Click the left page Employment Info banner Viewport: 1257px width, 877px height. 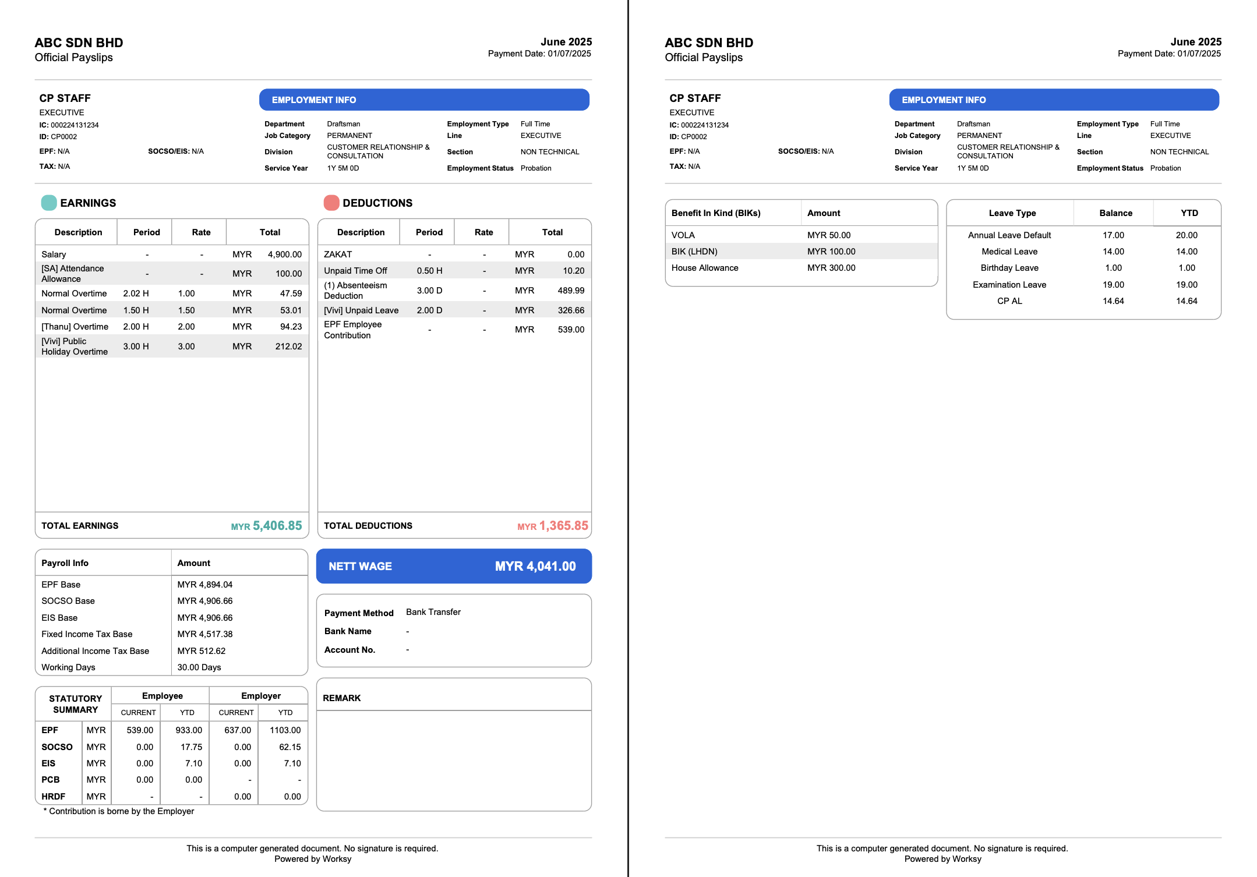point(424,100)
